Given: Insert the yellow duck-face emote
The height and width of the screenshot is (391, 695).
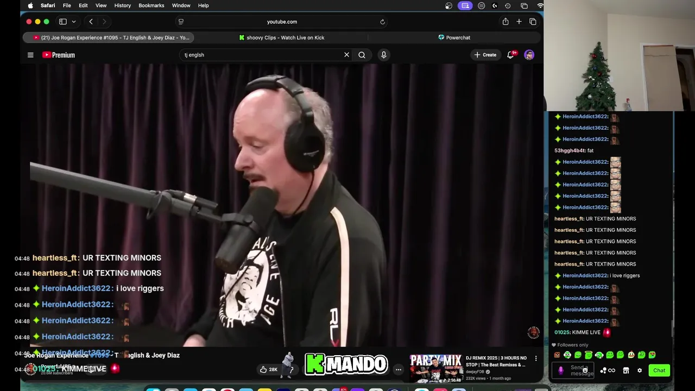Looking at the screenshot, I should pos(631,355).
